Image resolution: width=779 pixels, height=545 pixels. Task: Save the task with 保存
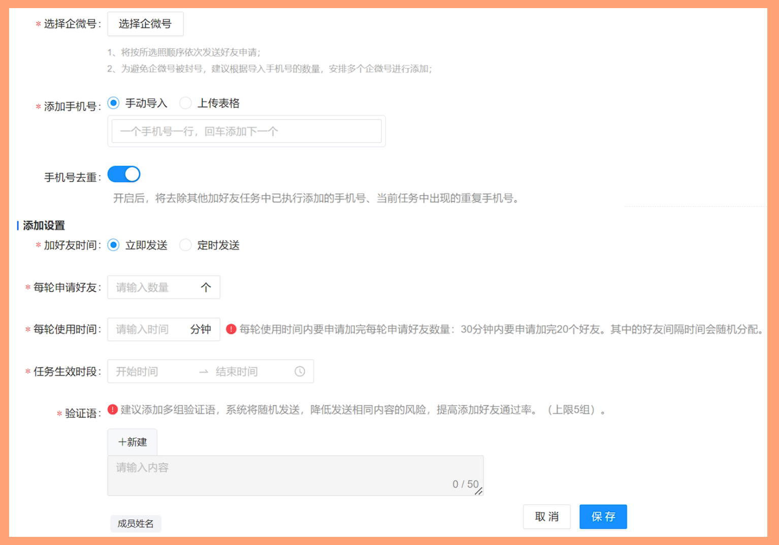pos(603,517)
